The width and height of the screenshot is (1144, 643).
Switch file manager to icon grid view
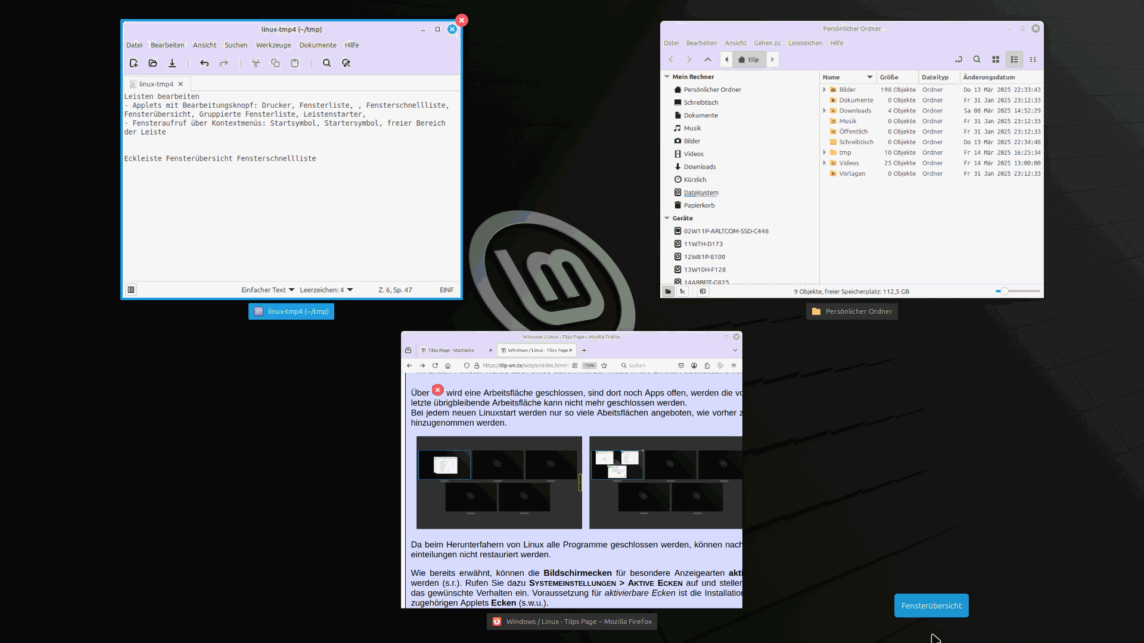coord(996,60)
